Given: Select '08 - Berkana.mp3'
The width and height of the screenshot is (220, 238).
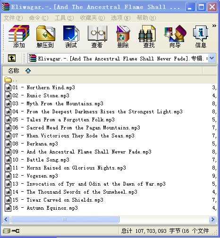Looking at the screenshot, I should tap(31, 144).
